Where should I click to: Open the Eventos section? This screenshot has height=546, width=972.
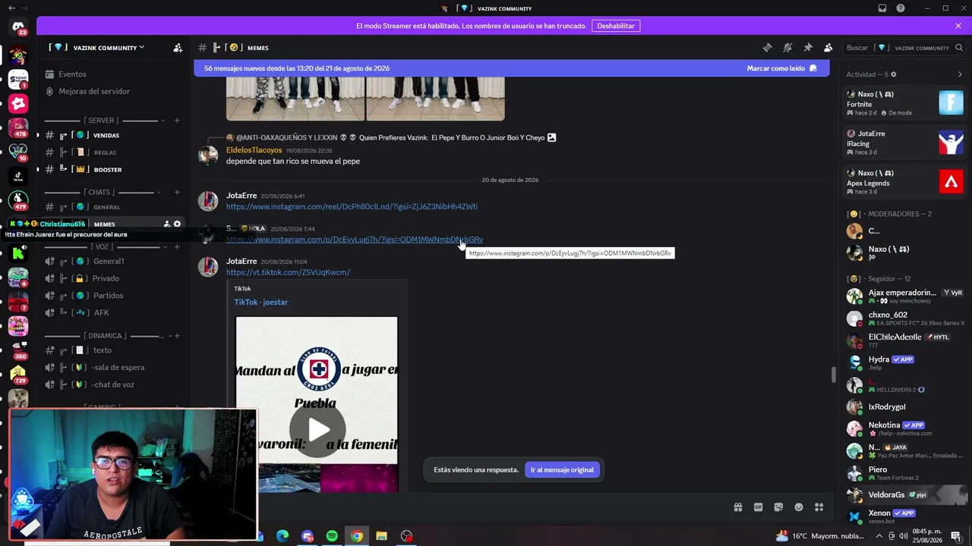[x=114, y=74]
